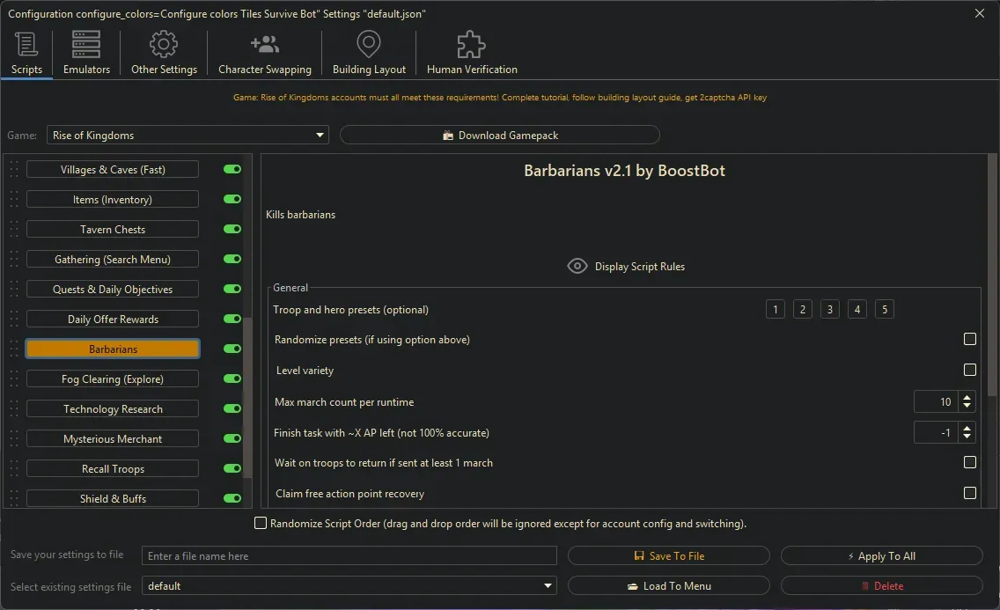Screen dimensions: 1000x610
Task: Click the eye icon for Display Script Rules
Action: pos(577,266)
